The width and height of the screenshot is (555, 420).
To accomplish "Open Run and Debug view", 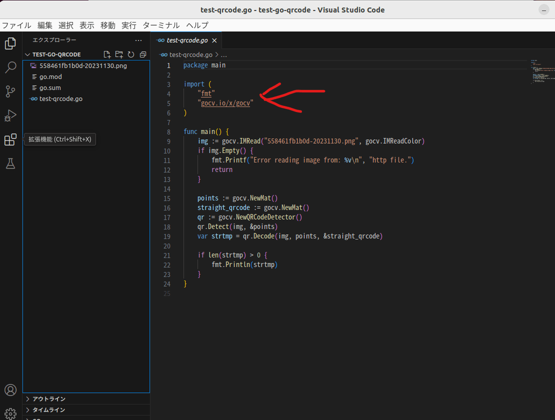I will point(10,115).
